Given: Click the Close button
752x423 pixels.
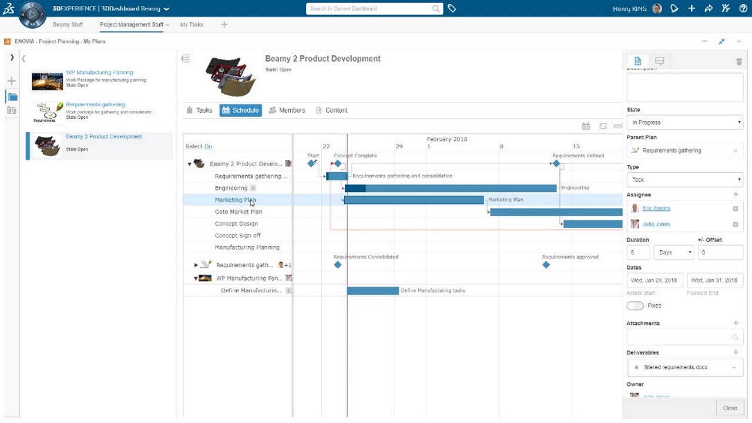Looking at the screenshot, I should click(x=730, y=408).
